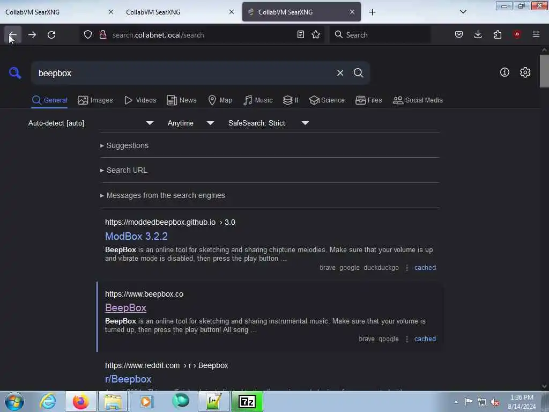Open the BeepBox result link

tap(125, 307)
